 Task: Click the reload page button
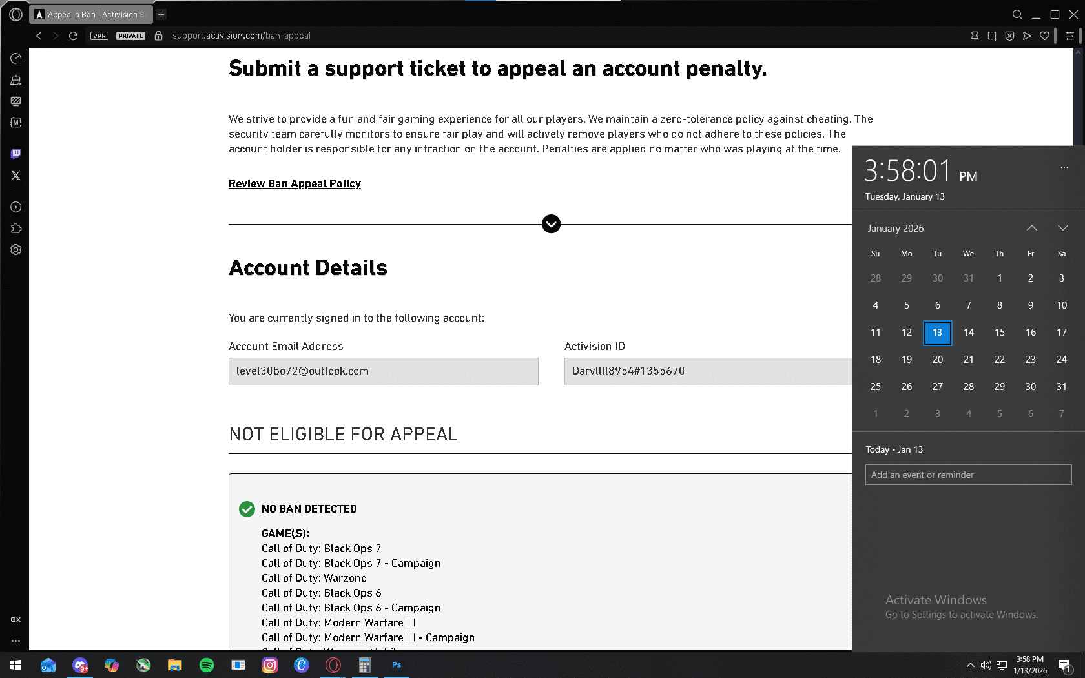[73, 36]
